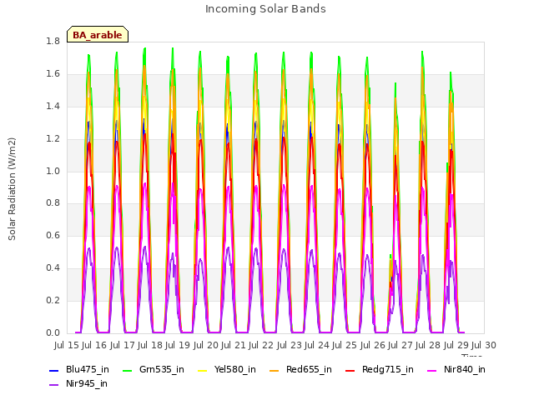The height and width of the screenshot is (400, 534).
Task: Click the 0.6 y-axis tick label
Action: pos(53,235)
